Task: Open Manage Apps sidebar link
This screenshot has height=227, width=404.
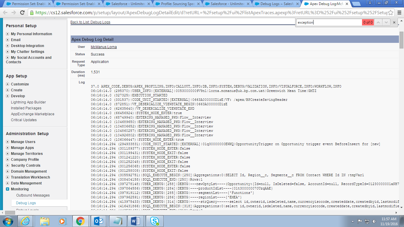Action: 22,148
